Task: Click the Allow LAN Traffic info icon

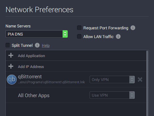Action: (x=118, y=37)
